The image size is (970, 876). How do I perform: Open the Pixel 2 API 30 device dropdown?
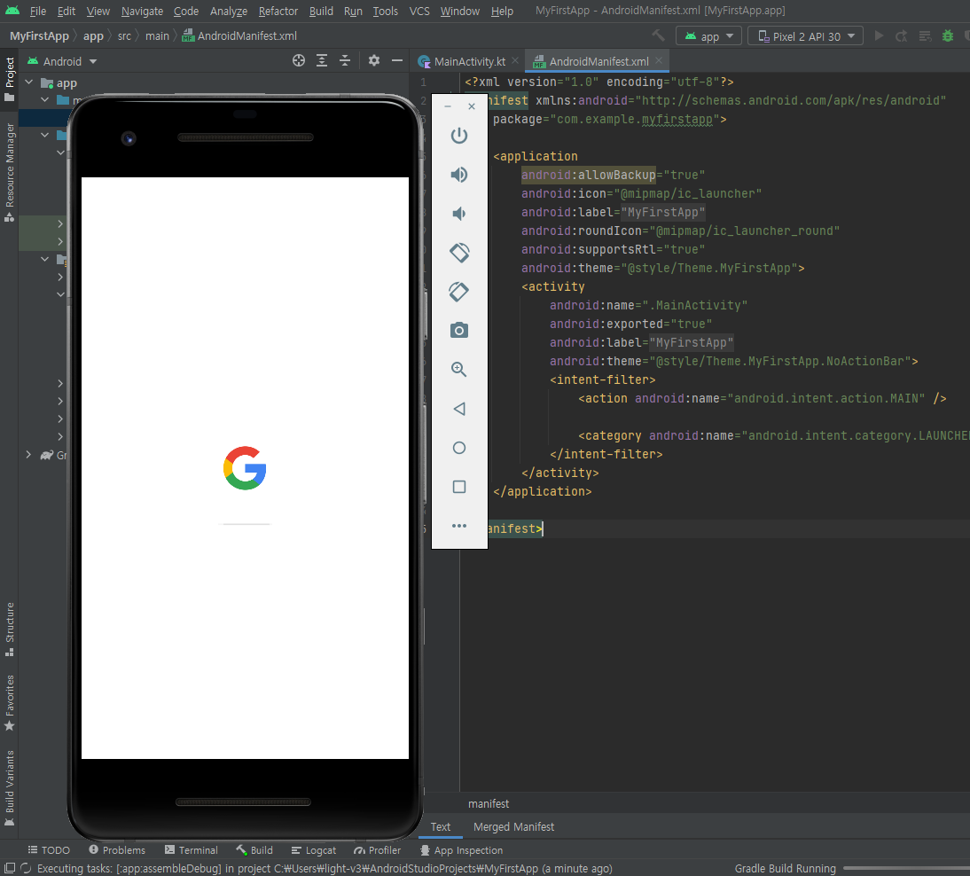point(805,35)
